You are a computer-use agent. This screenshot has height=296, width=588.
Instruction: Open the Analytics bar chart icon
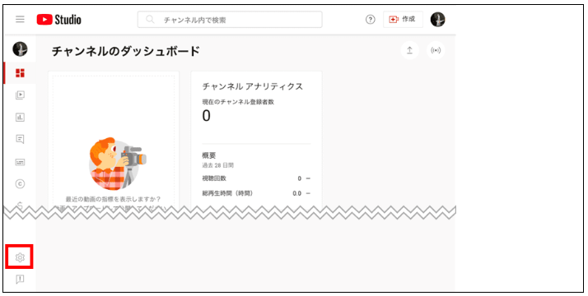[x=20, y=118]
